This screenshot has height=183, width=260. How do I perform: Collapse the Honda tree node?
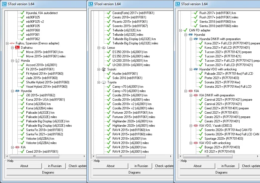tap(12, 61)
